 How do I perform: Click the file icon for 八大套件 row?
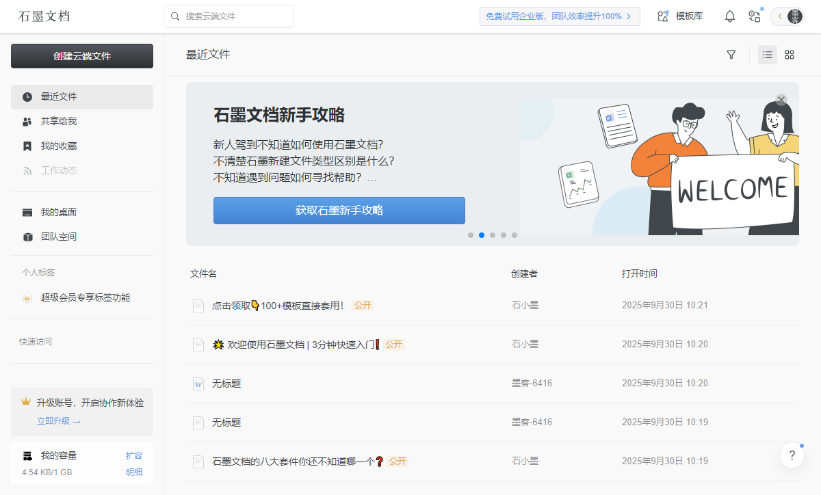click(198, 461)
